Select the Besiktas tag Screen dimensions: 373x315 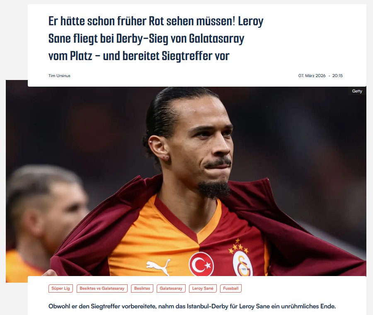[142, 288]
